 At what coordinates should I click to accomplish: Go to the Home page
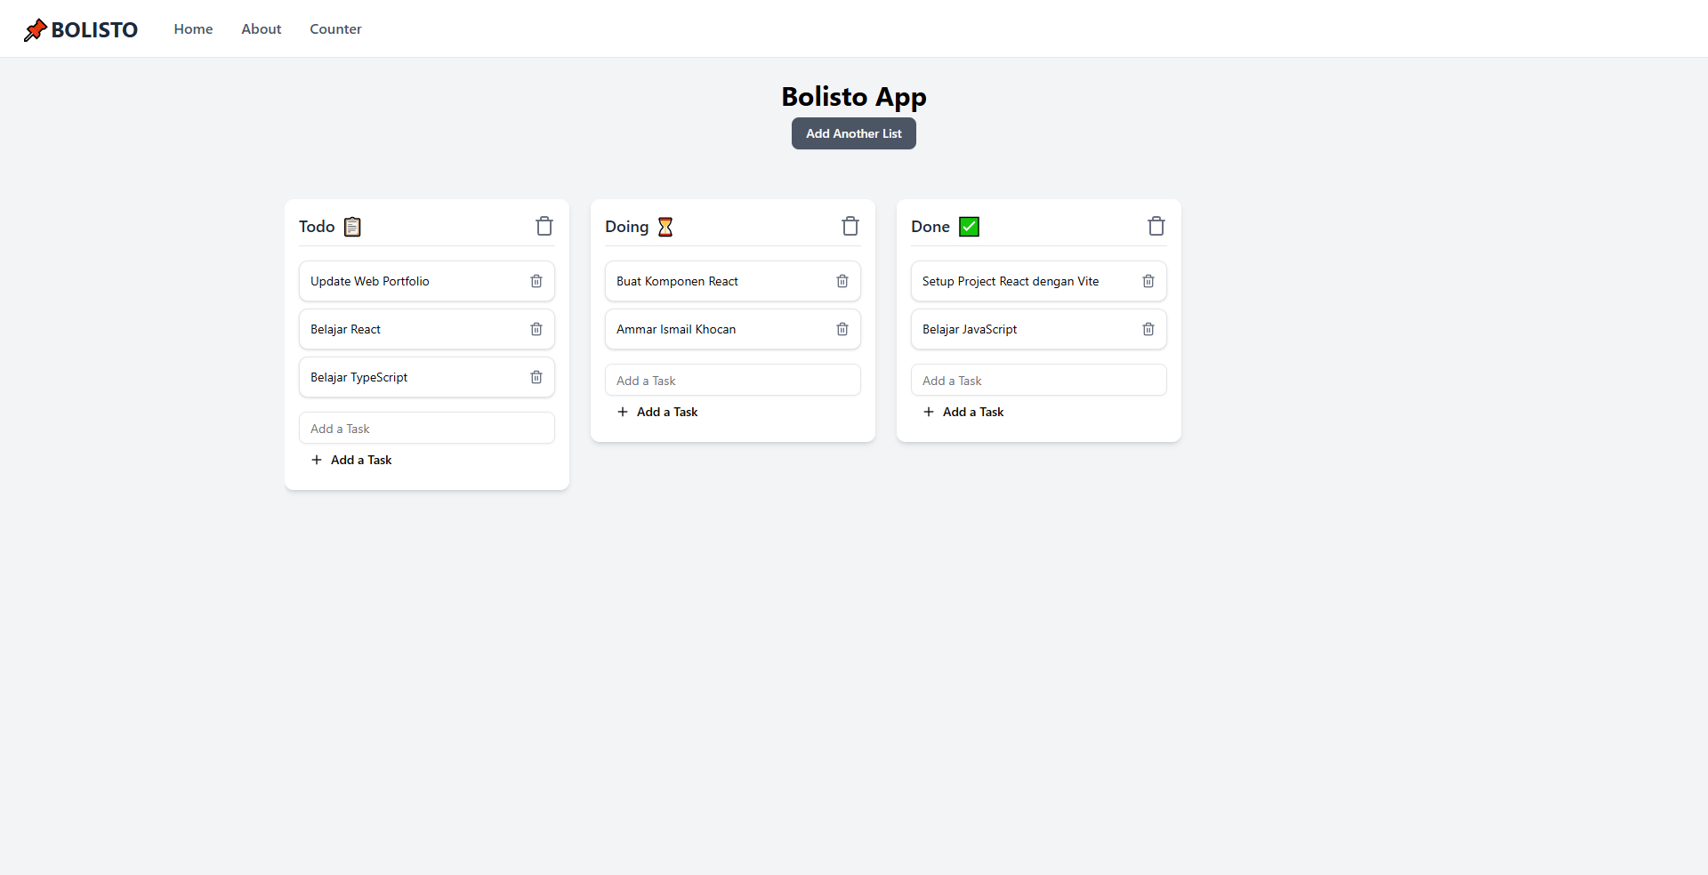(x=193, y=29)
